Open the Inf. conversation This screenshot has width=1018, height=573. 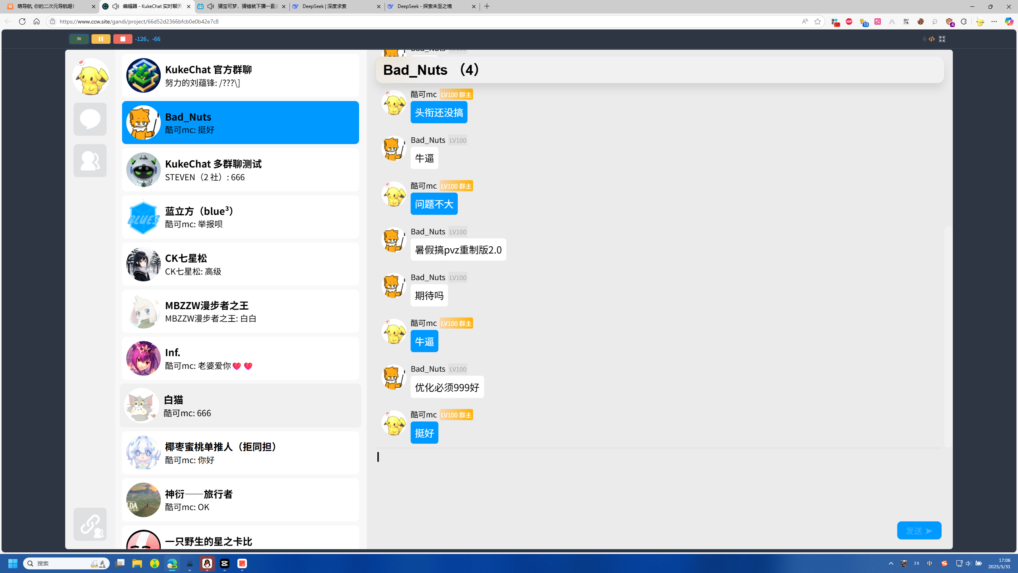[240, 358]
